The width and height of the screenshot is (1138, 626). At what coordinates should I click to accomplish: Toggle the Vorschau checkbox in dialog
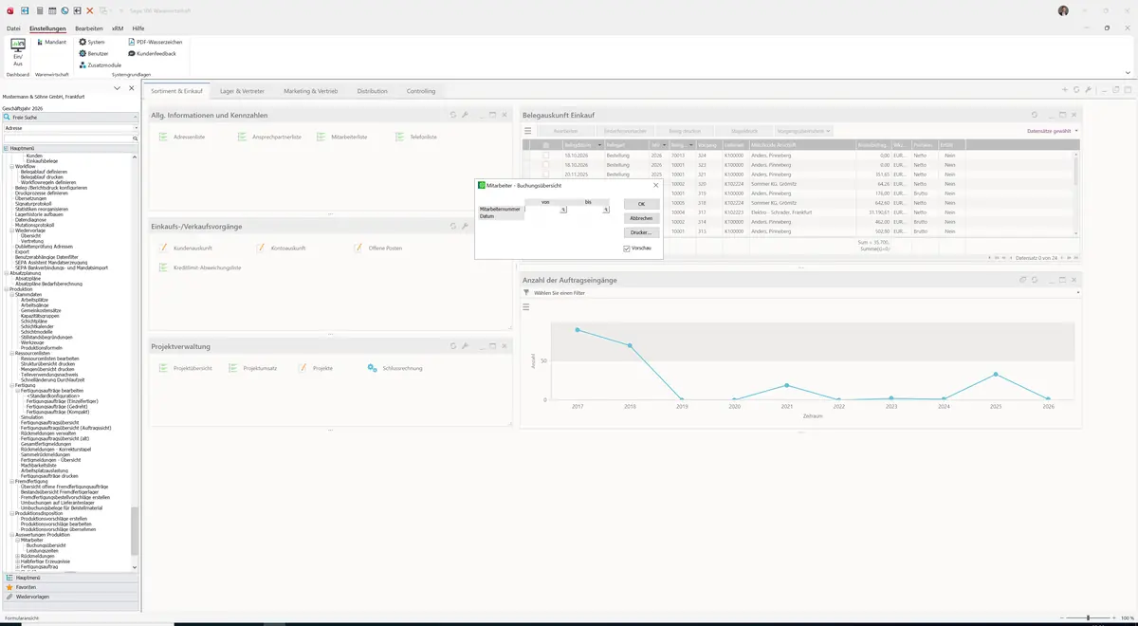(627, 249)
